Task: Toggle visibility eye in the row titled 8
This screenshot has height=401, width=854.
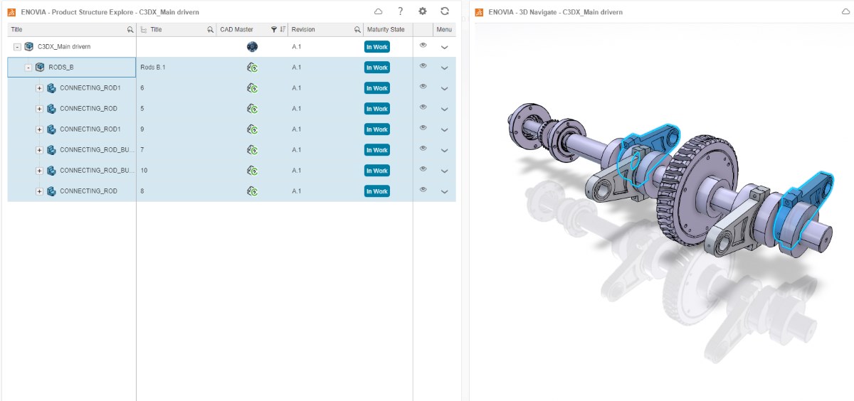Action: coord(423,190)
